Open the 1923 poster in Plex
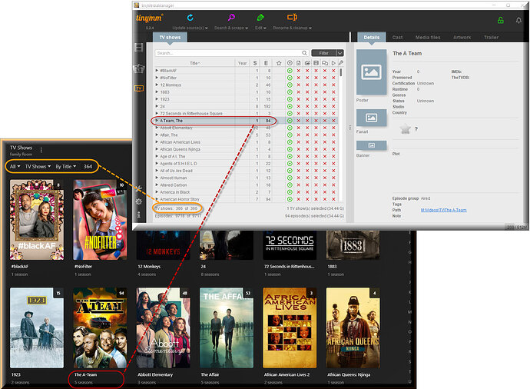 coord(37,327)
